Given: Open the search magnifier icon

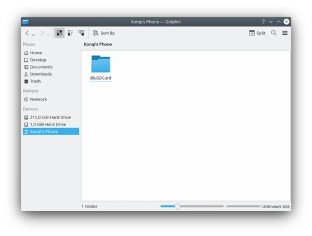Looking at the screenshot, I should coord(274,33).
